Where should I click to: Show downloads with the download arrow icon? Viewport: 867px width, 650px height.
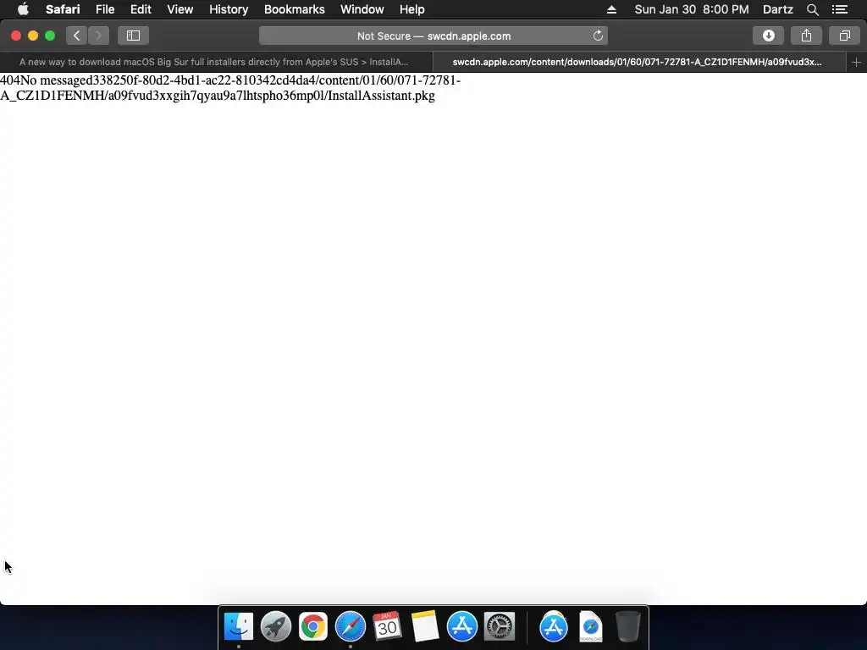[x=768, y=36]
